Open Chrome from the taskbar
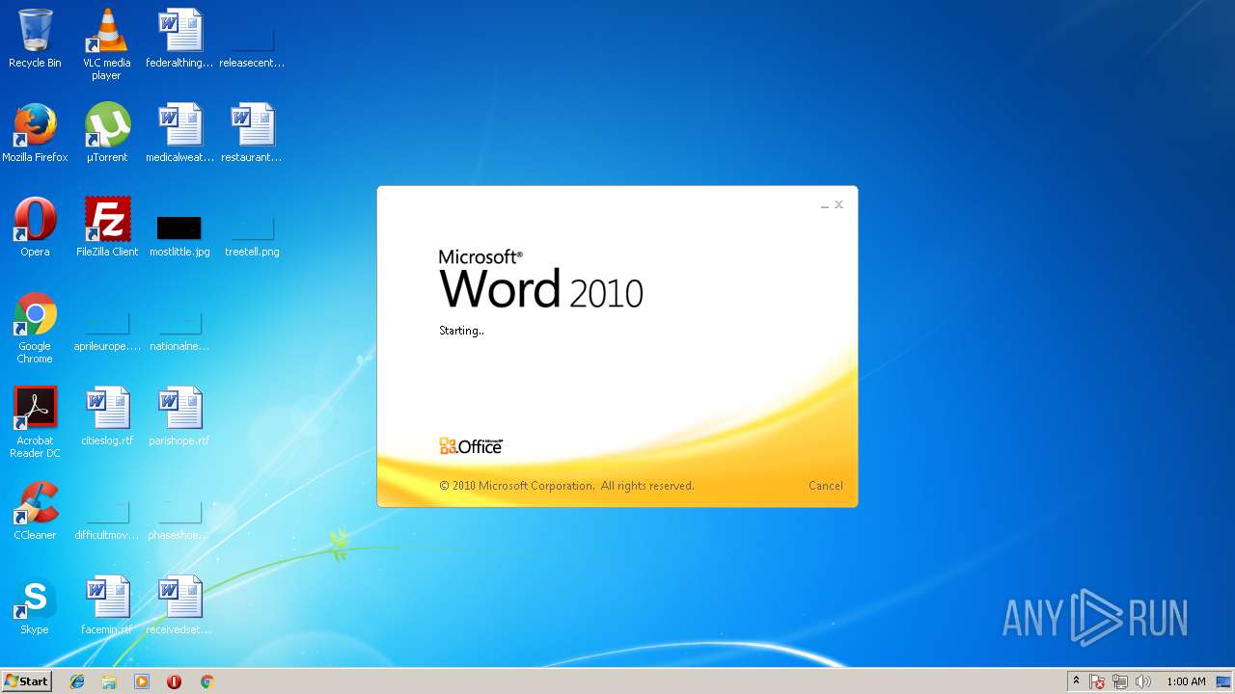This screenshot has width=1235, height=694. (x=206, y=681)
